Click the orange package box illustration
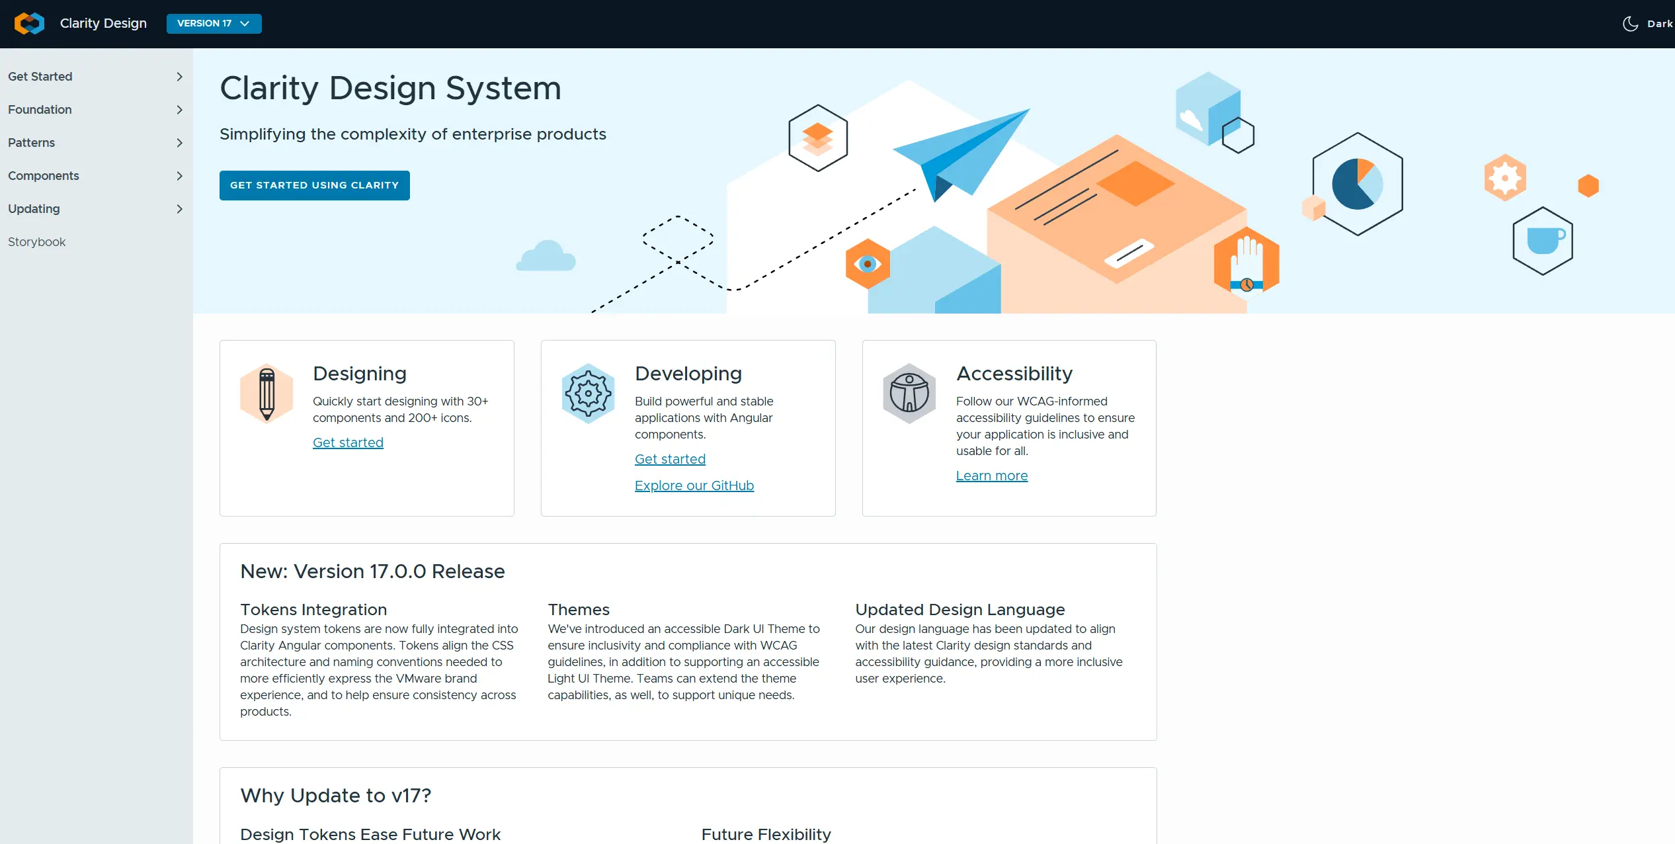1675x844 pixels. click(x=1117, y=224)
